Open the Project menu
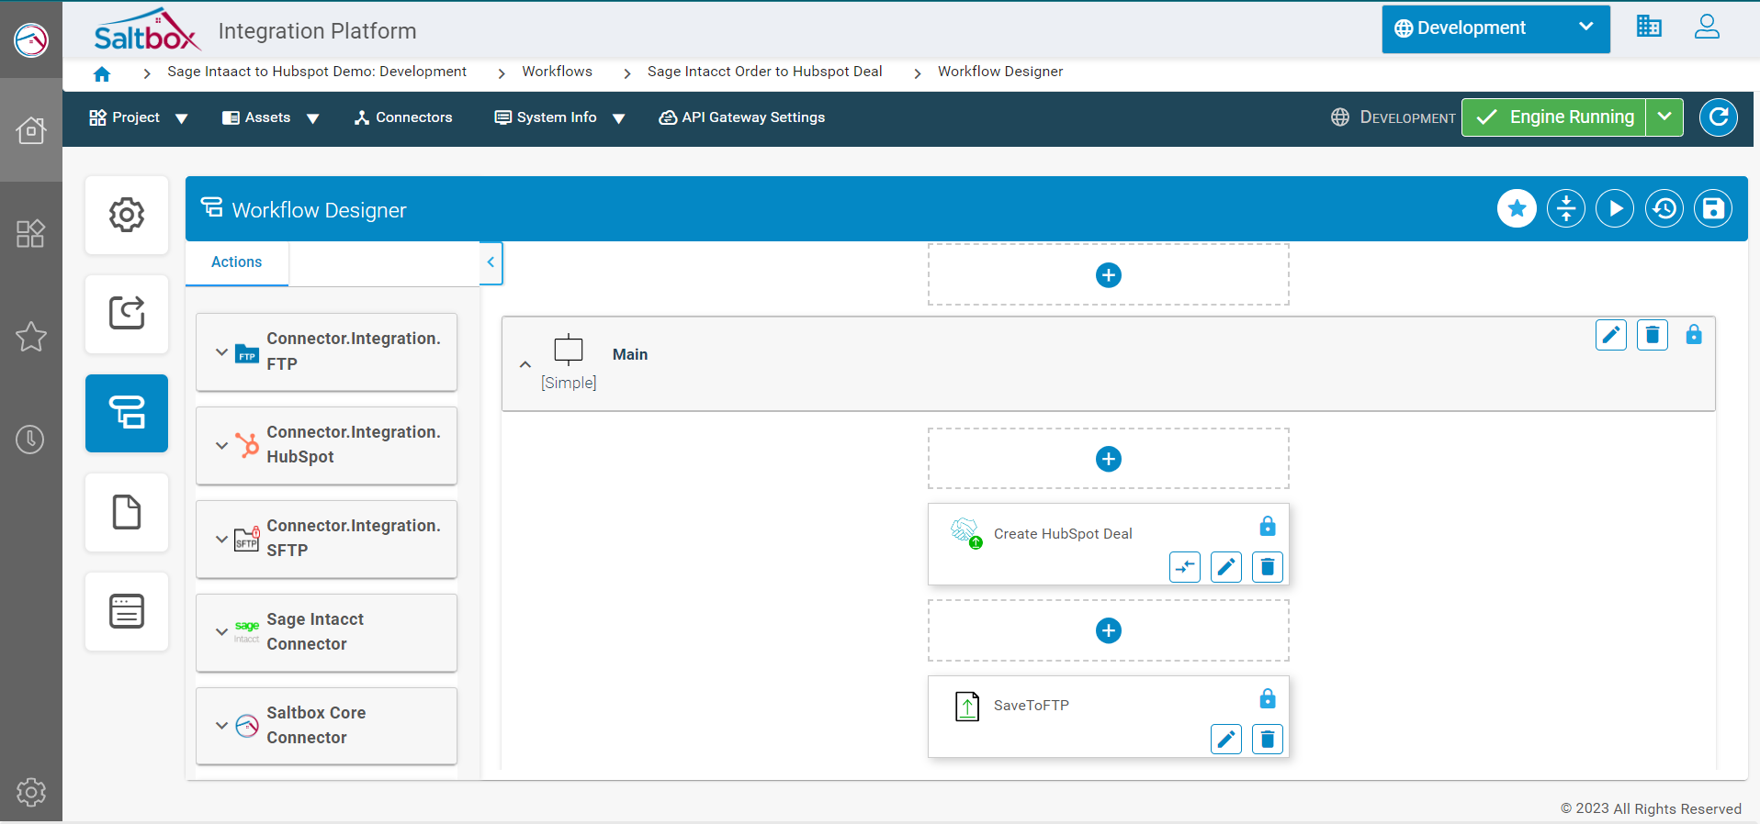 [x=138, y=117]
